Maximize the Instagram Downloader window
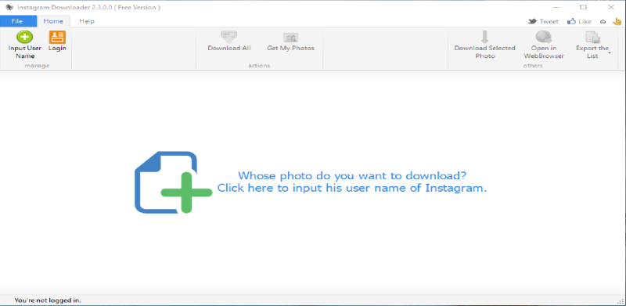626x306 pixels. pyautogui.click(x=583, y=7)
